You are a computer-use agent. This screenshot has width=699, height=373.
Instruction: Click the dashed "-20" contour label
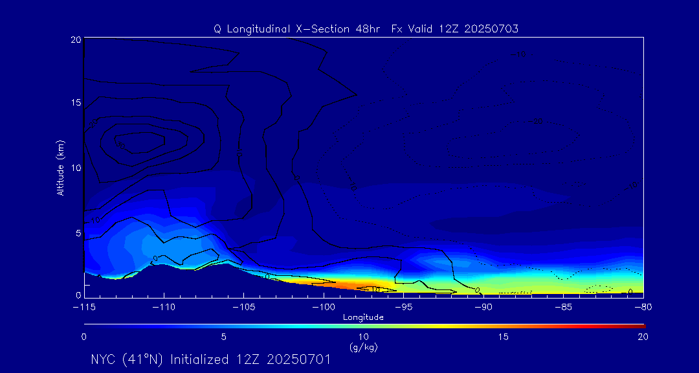tap(537, 121)
